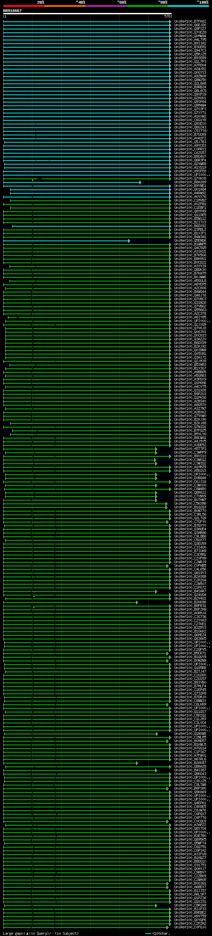Select the UniRef100_C6G1Y8 label
The image size is (212, 936).
[190, 120]
